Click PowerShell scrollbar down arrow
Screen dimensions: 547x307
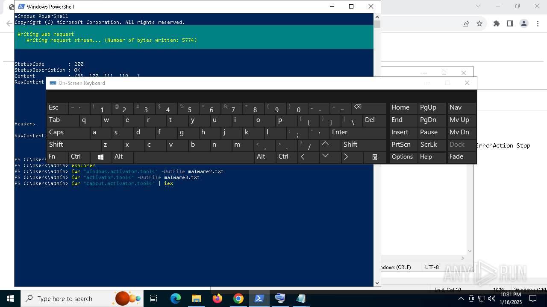pyautogui.click(x=377, y=283)
